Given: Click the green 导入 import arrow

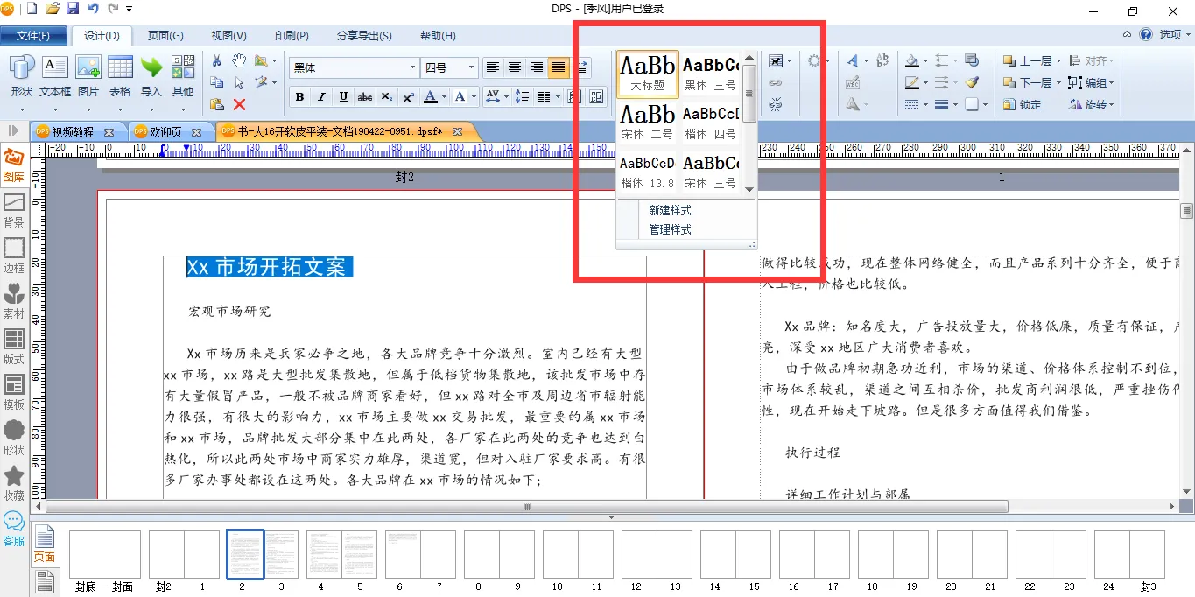Looking at the screenshot, I should (151, 76).
